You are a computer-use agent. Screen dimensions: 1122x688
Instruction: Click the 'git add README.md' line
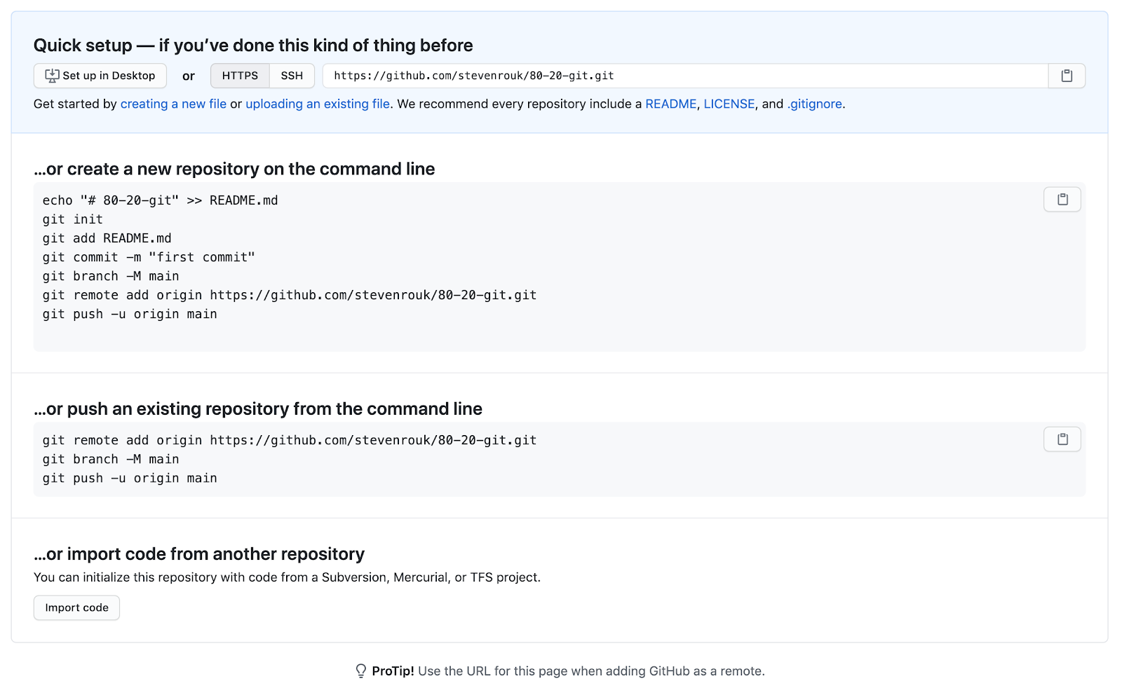[107, 238]
